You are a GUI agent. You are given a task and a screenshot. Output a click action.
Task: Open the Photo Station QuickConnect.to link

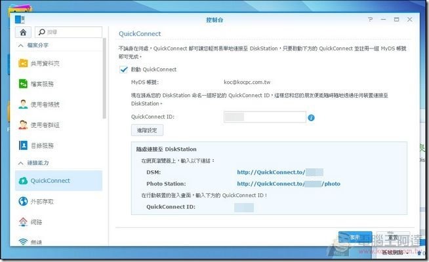(289, 184)
